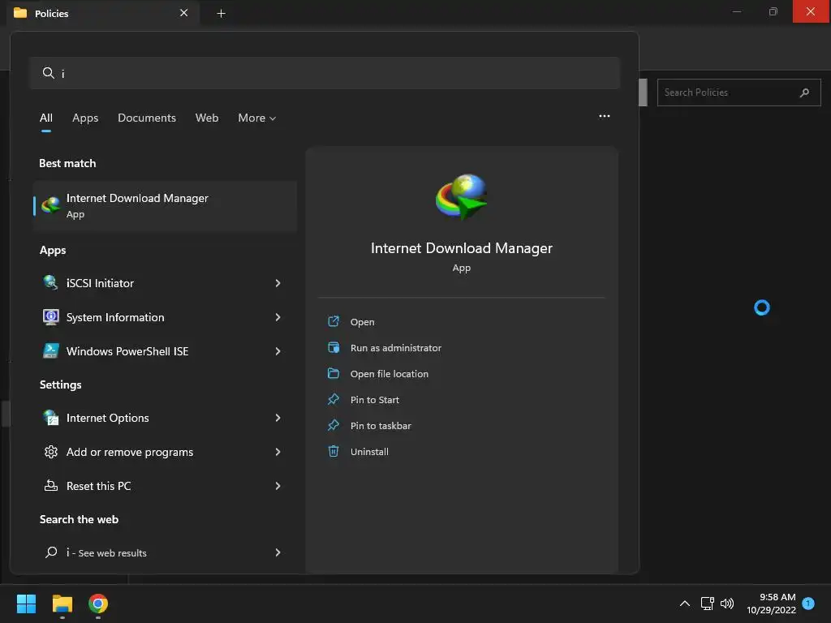Switch to the Apps search tab
The image size is (831, 623).
85,118
